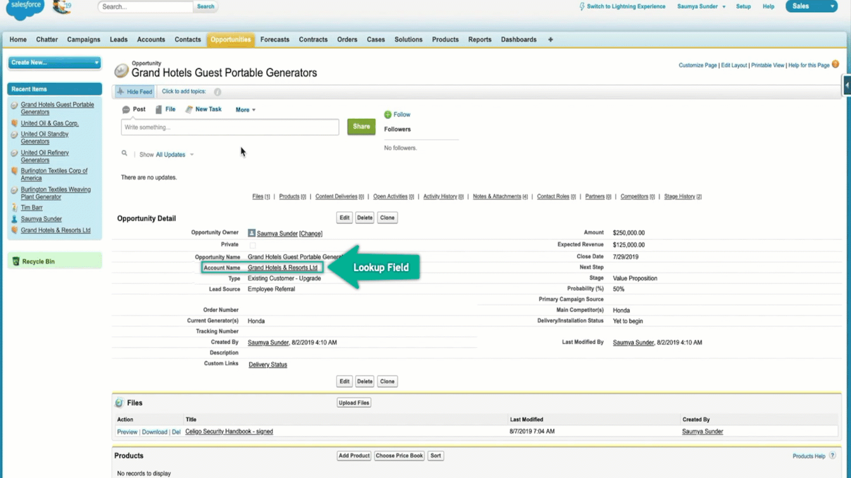Click the Amount value $250,000.00
Screen dimensions: 851x478
pos(629,233)
